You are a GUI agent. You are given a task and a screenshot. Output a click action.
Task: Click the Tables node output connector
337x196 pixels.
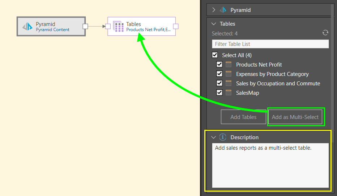[175, 26]
